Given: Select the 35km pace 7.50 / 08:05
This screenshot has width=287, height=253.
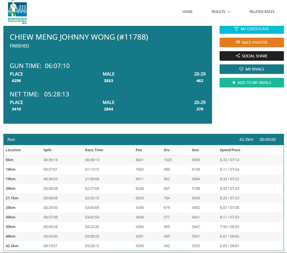Looking at the screenshot, I should point(229,227).
